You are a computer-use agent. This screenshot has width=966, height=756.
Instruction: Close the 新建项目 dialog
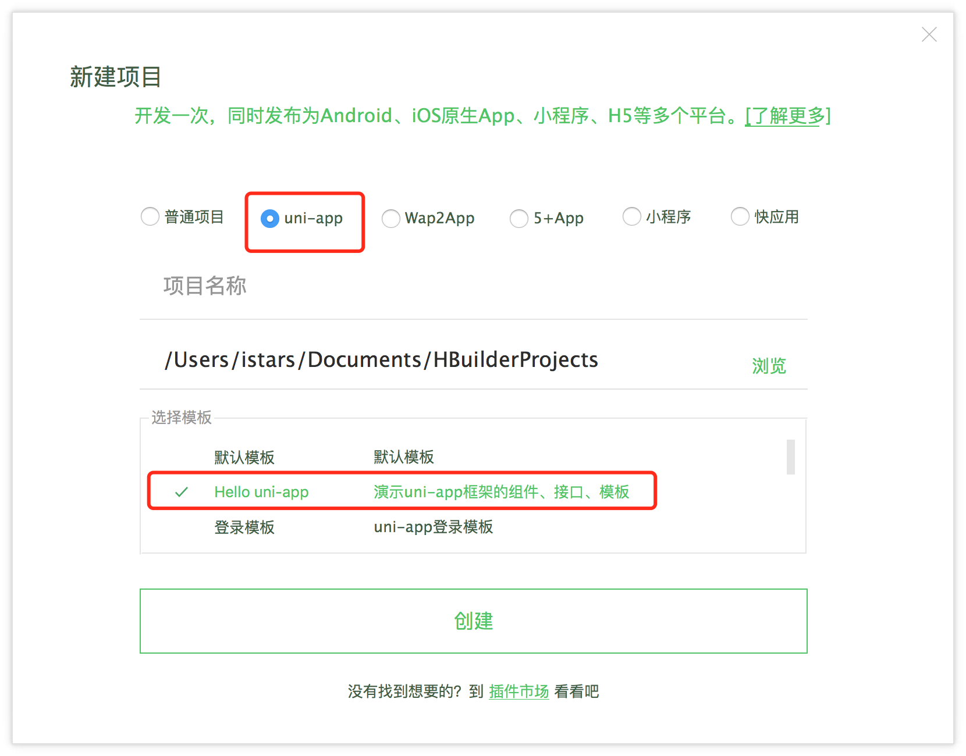[x=929, y=35]
